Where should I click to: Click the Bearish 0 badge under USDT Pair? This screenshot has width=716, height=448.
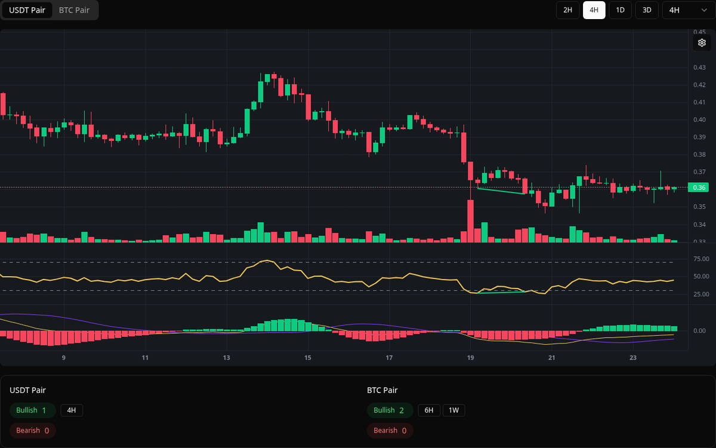point(32,430)
